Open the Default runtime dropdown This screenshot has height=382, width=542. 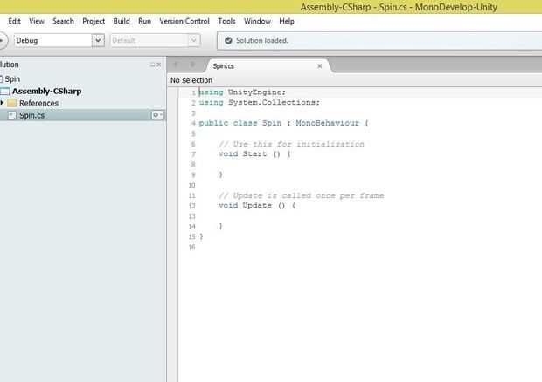156,40
